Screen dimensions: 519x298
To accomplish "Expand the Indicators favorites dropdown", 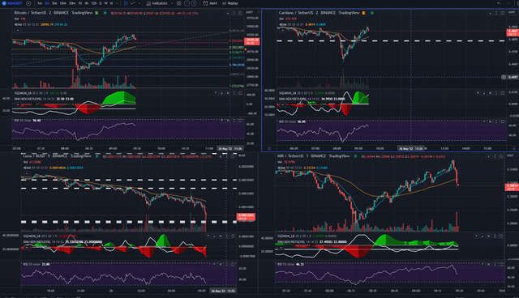I will [x=172, y=3].
